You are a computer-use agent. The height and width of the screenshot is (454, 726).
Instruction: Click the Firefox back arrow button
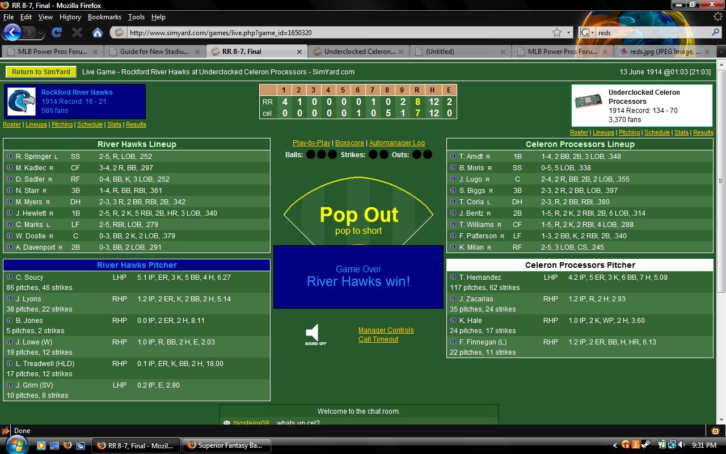click(x=12, y=32)
